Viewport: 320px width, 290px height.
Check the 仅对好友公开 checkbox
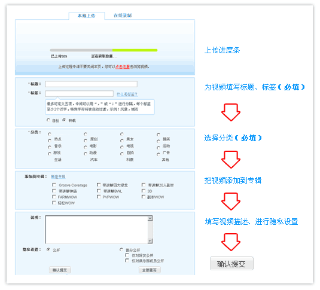click(x=127, y=255)
